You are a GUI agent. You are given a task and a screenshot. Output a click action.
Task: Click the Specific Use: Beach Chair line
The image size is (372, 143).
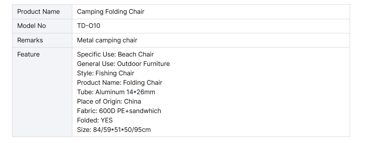[x=115, y=55]
